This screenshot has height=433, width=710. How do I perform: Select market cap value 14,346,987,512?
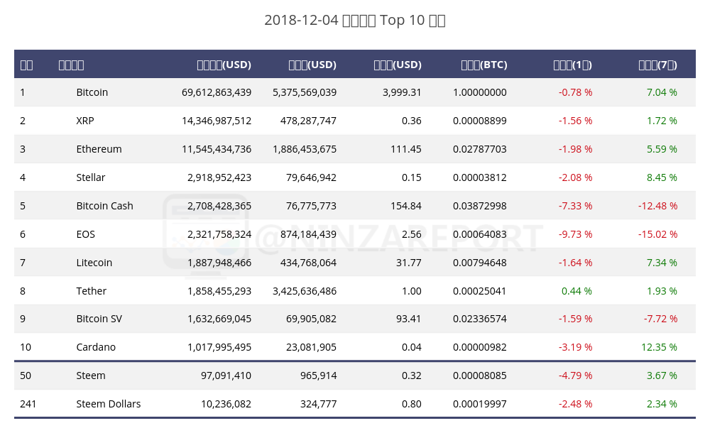point(217,121)
